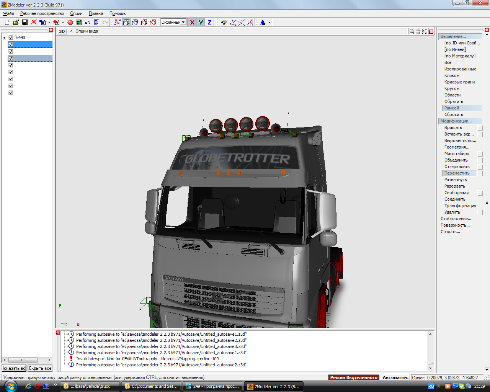Toggle the X axis constraint button
490x392 pixels.
(192, 23)
